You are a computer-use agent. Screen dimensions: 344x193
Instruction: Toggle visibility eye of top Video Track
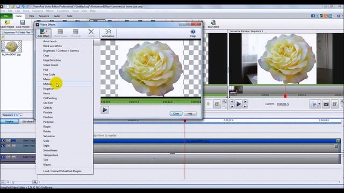[x=3, y=140]
